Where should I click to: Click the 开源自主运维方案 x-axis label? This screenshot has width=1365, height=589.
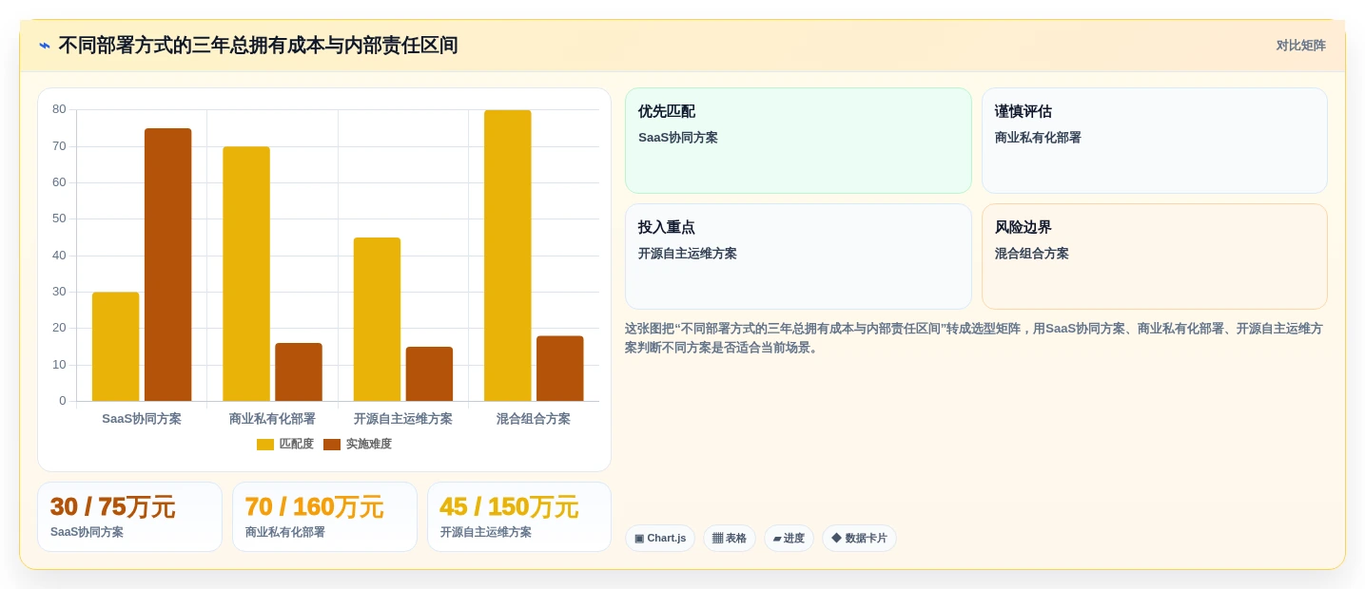[x=403, y=419]
